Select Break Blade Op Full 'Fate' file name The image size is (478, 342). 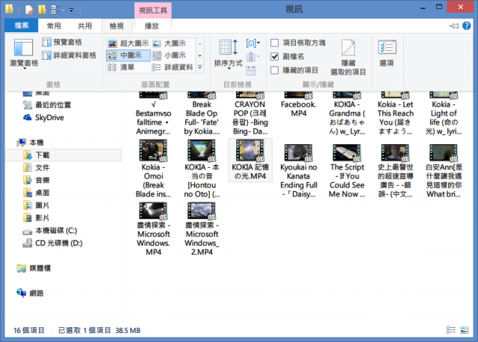[202, 118]
